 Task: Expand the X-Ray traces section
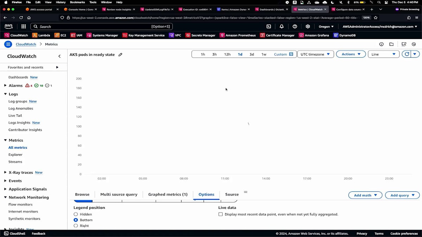click(5, 172)
